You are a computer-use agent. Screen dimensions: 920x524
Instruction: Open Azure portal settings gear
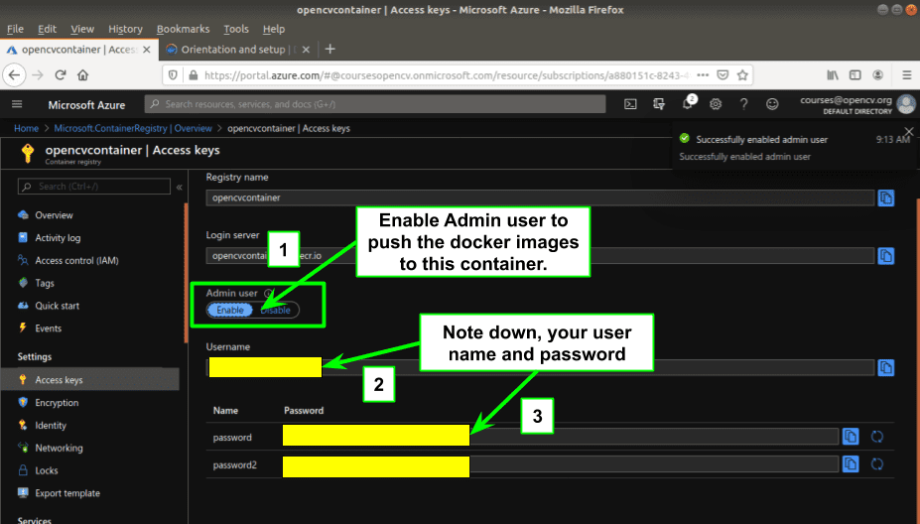click(716, 104)
